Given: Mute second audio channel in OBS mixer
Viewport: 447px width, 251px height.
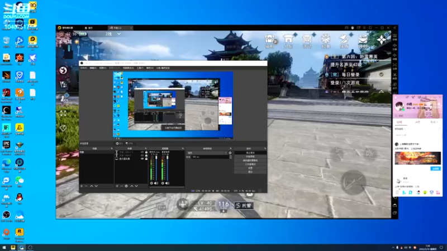Looking at the screenshot, I should click(167, 184).
